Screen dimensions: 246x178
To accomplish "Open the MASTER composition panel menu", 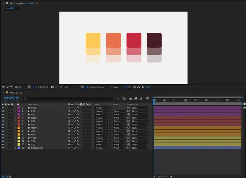I will pyautogui.click(x=37, y=3).
